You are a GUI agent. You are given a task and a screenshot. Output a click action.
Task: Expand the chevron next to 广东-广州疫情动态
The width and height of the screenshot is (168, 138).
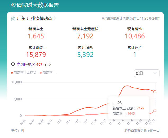55,18
